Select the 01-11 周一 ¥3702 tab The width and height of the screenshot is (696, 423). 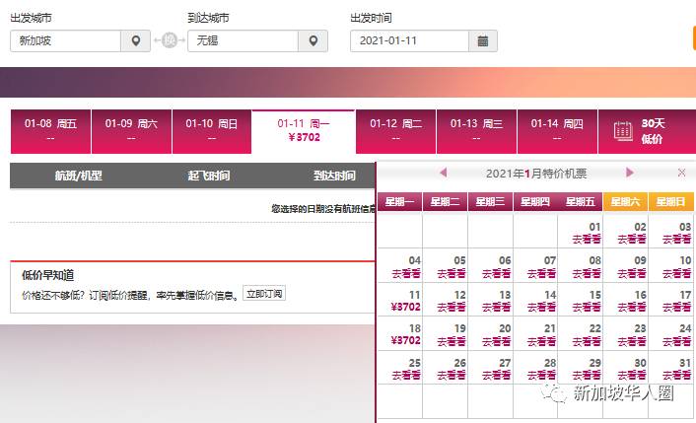coord(304,131)
